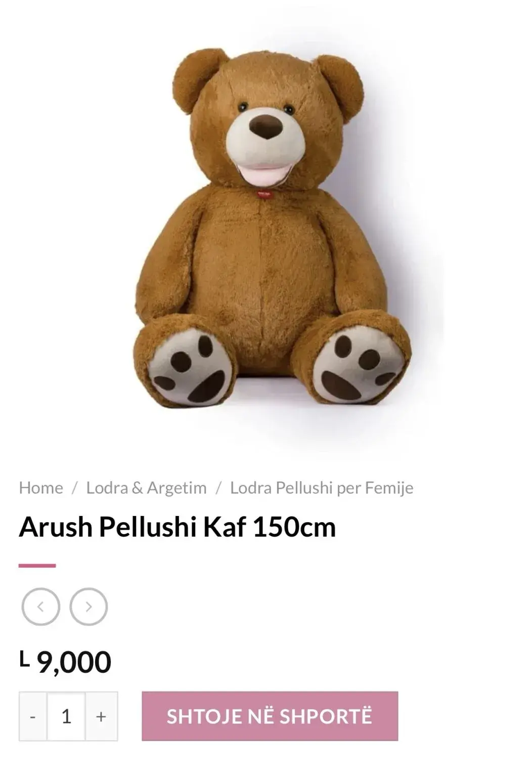Decrease quantity with the minus button
Screen dimensions: 531x777
(33, 716)
